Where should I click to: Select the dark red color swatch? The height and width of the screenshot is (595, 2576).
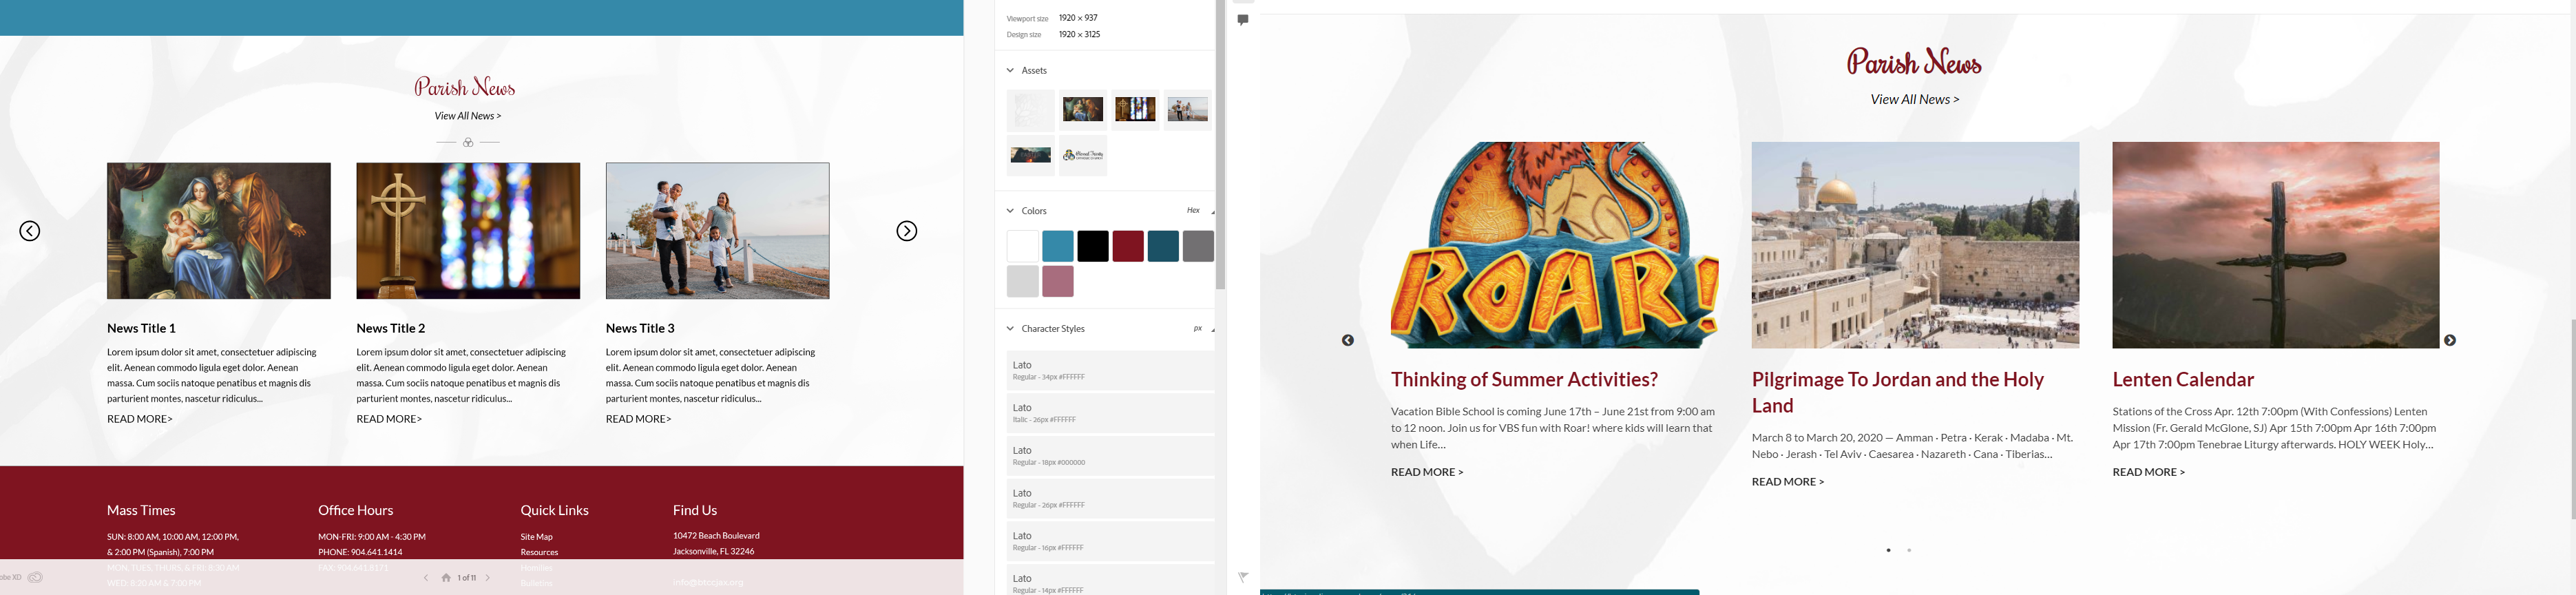pyautogui.click(x=1127, y=246)
